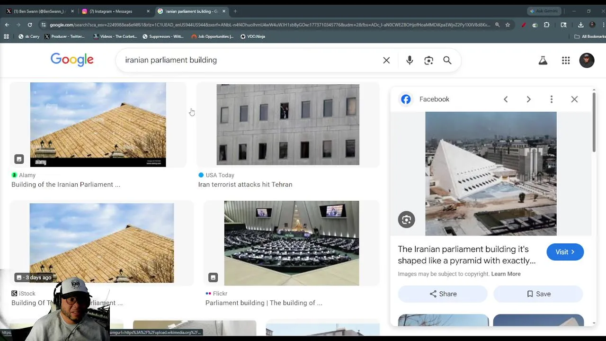Clear the search query with the X
This screenshot has width=606, height=341.
(386, 60)
